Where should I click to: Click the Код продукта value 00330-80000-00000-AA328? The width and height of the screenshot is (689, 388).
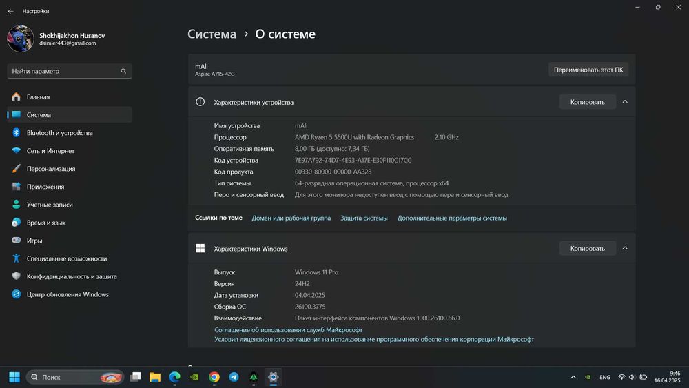pyautogui.click(x=333, y=172)
